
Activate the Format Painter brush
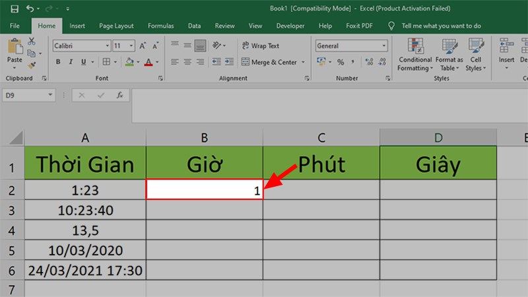[32, 65]
